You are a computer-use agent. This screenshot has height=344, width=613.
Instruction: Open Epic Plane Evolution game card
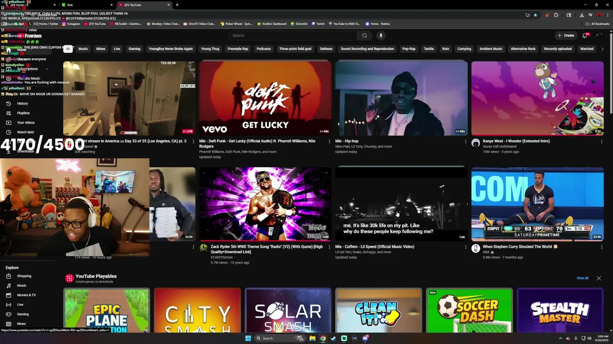coord(106,311)
